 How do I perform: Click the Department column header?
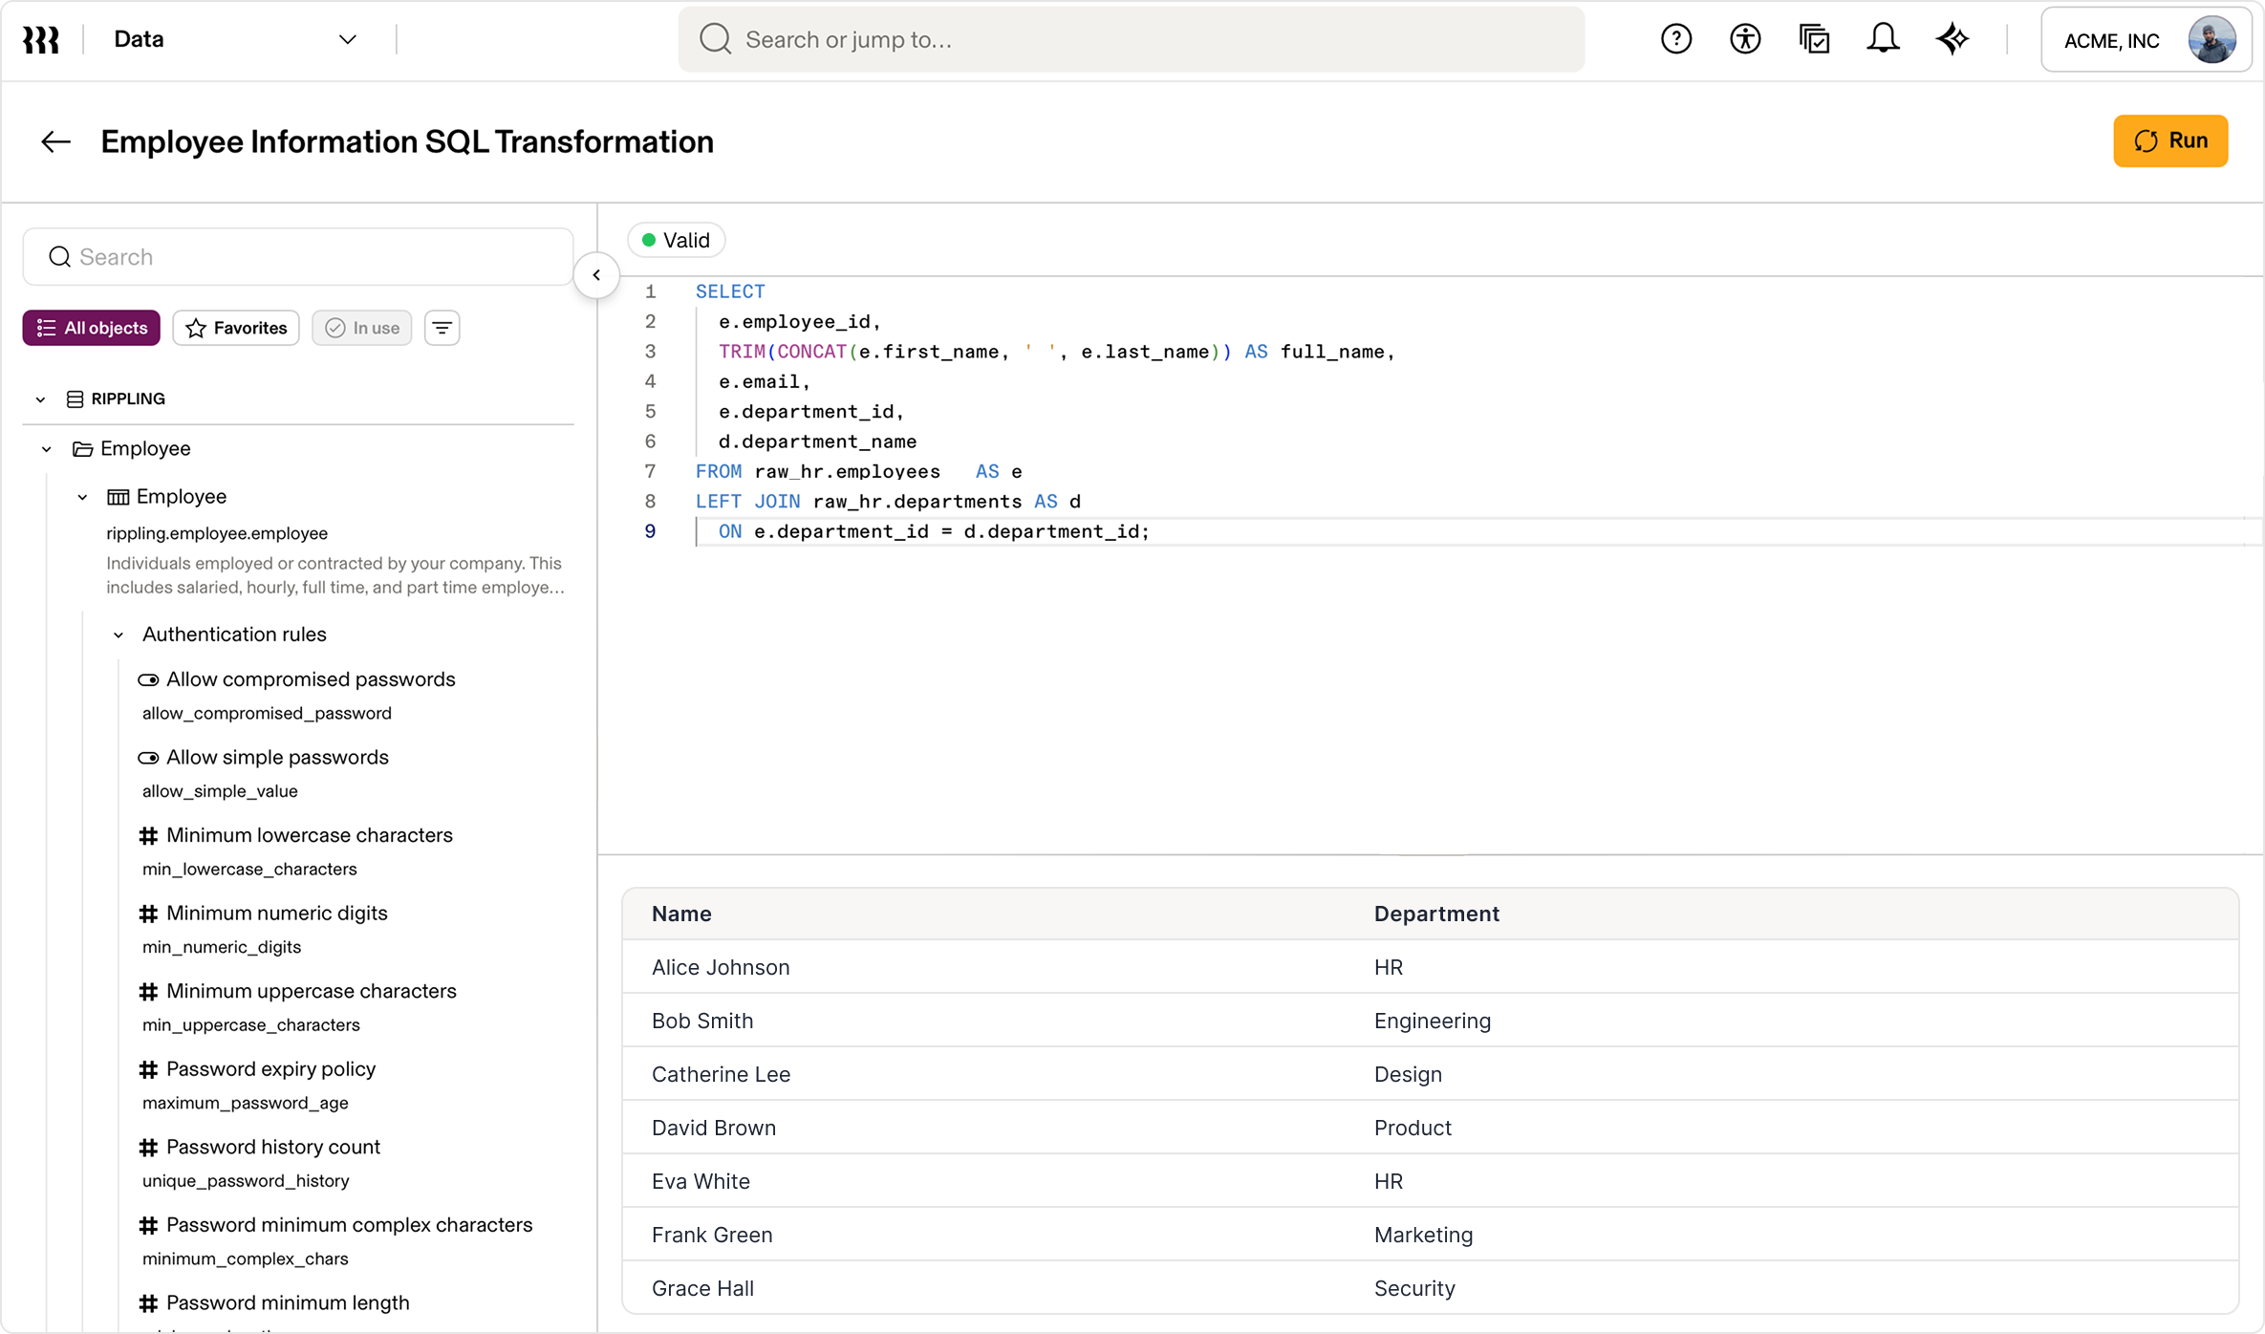coord(1436,914)
